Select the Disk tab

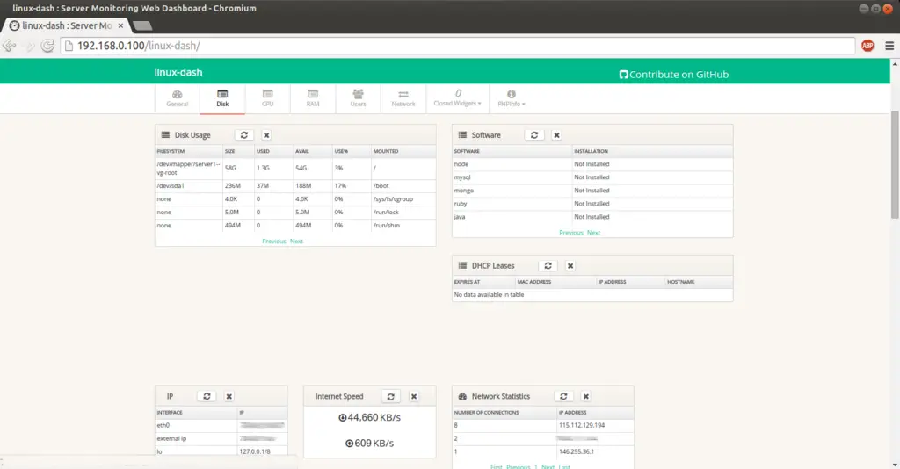[222, 98]
